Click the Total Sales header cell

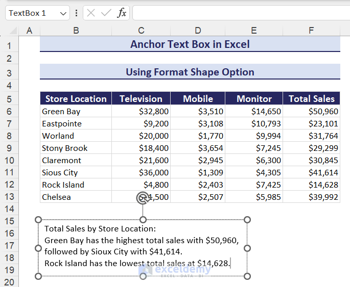(311, 98)
